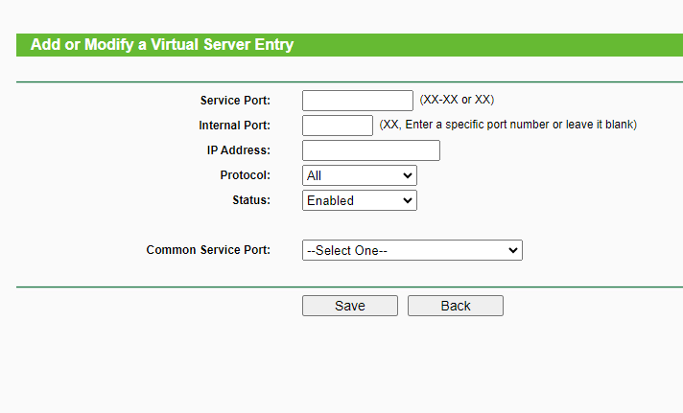Click the Internal Port label
Viewport: 683px width, 413px height.
pos(234,126)
